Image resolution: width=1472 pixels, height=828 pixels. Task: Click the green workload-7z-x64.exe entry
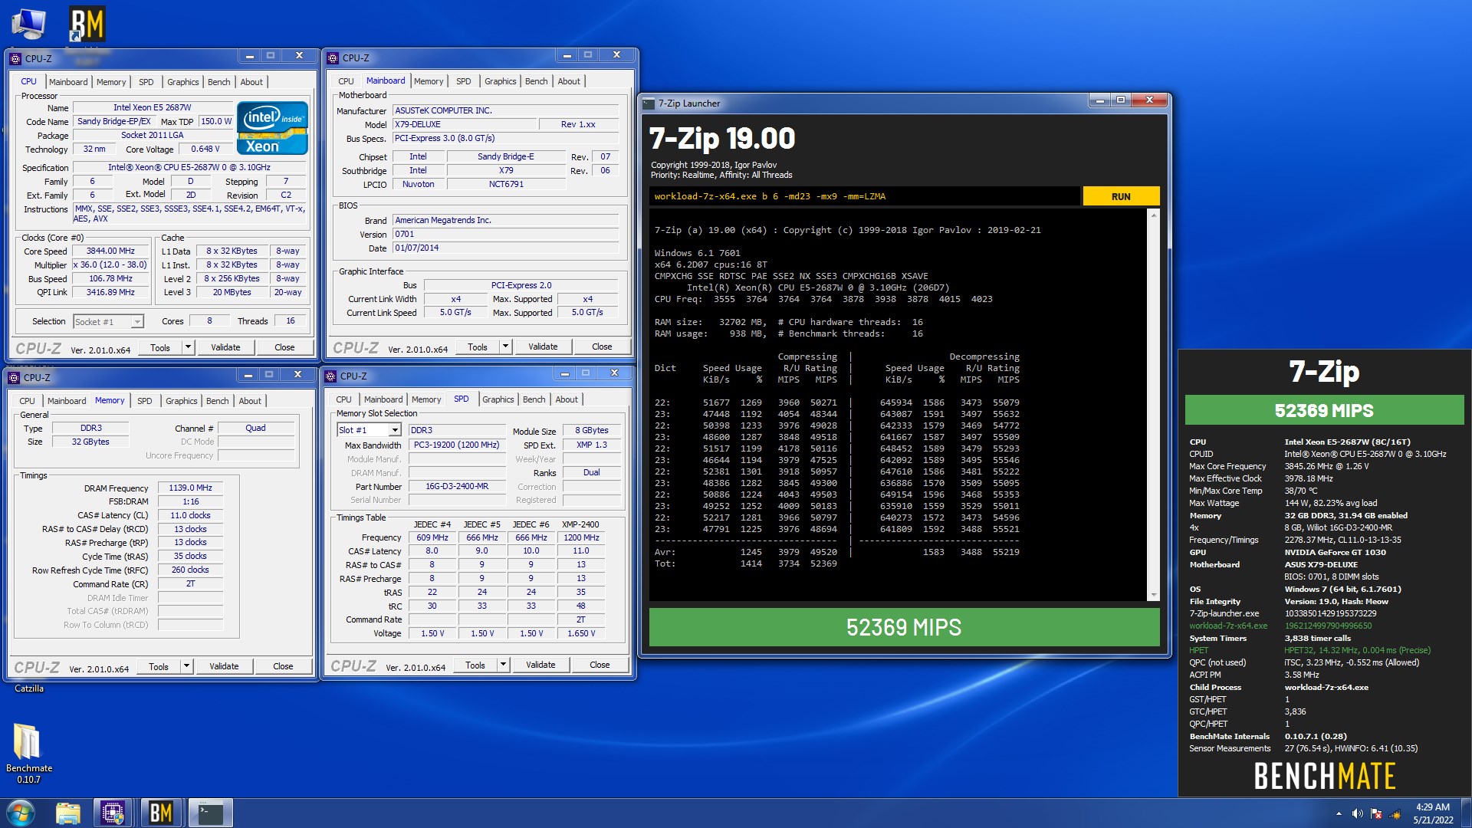(1227, 626)
